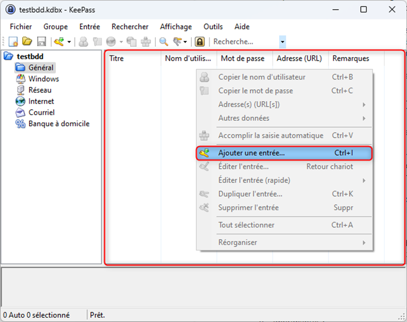Open the Aide menu
The height and width of the screenshot is (322, 407).
click(x=242, y=26)
